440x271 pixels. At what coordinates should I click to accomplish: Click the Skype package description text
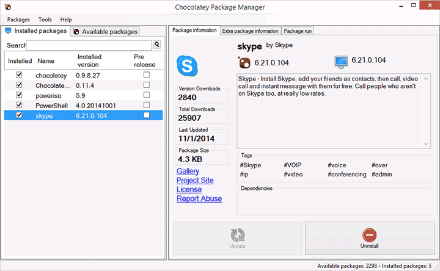click(x=328, y=86)
